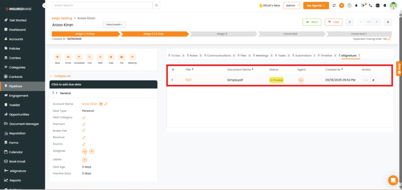Open the Admin role dropdown
The image size is (402, 190).
[x=292, y=5]
